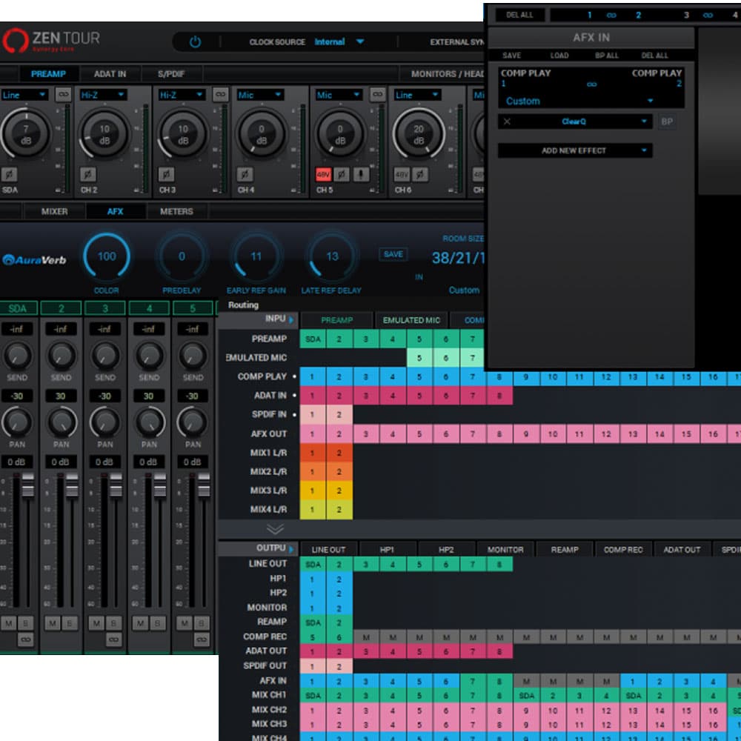Click the LINE OUT routing column header
The height and width of the screenshot is (741, 741).
coord(328,550)
